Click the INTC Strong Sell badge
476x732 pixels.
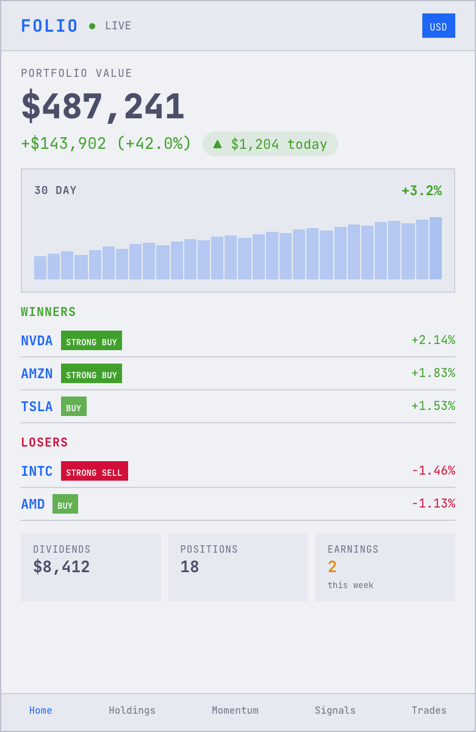coord(95,472)
